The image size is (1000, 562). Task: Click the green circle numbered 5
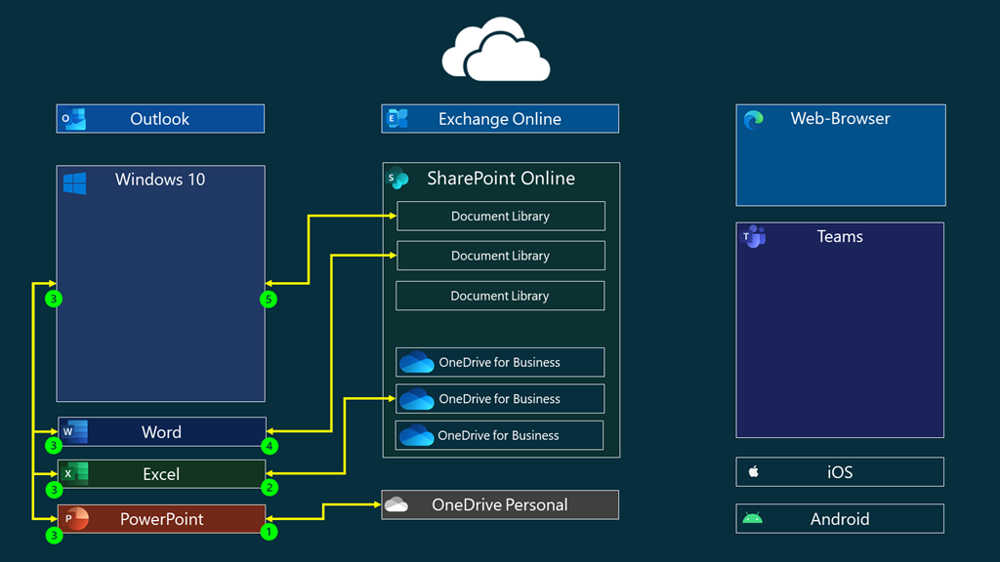coord(269,299)
